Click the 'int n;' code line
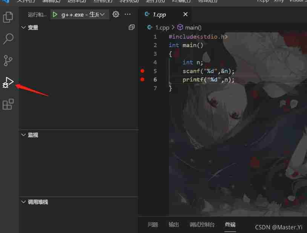Screen dimensions: 307x233 pyautogui.click(x=192, y=62)
